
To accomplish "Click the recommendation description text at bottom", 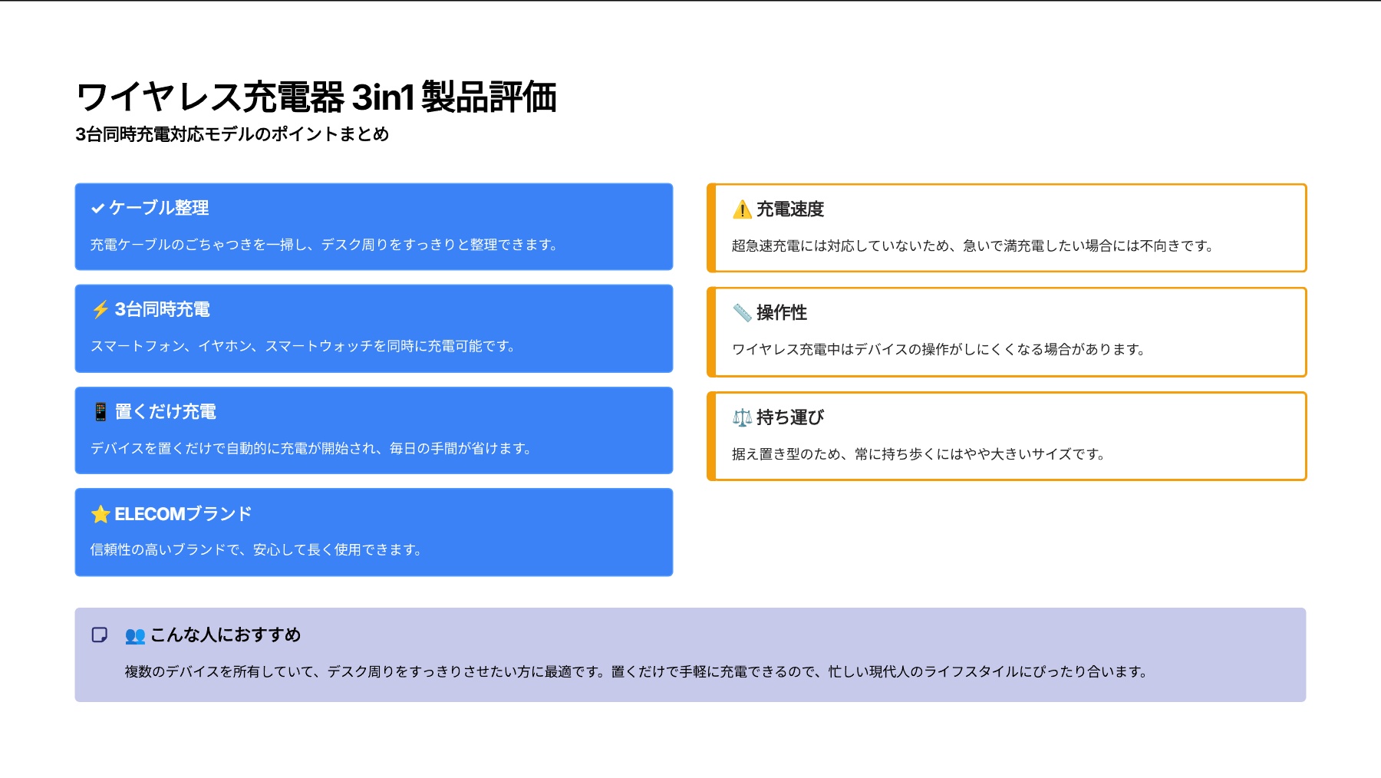I will click(634, 672).
